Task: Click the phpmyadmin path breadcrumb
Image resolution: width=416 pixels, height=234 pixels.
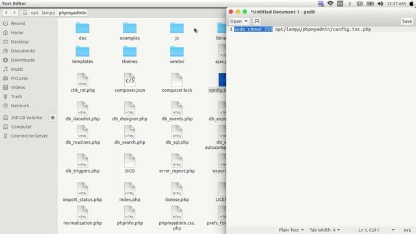Action: point(72,12)
